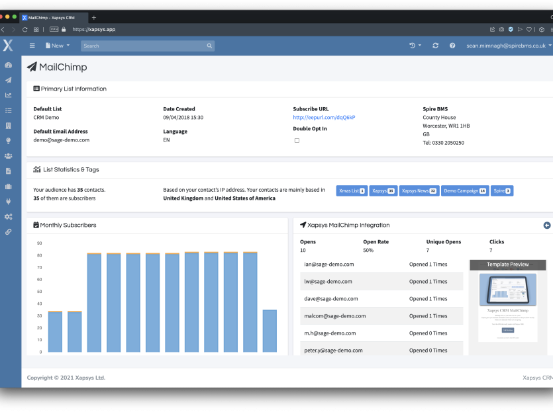Screen dimensions: 553x414
Task: Click the Demo Campaign tag
Action: (x=465, y=191)
